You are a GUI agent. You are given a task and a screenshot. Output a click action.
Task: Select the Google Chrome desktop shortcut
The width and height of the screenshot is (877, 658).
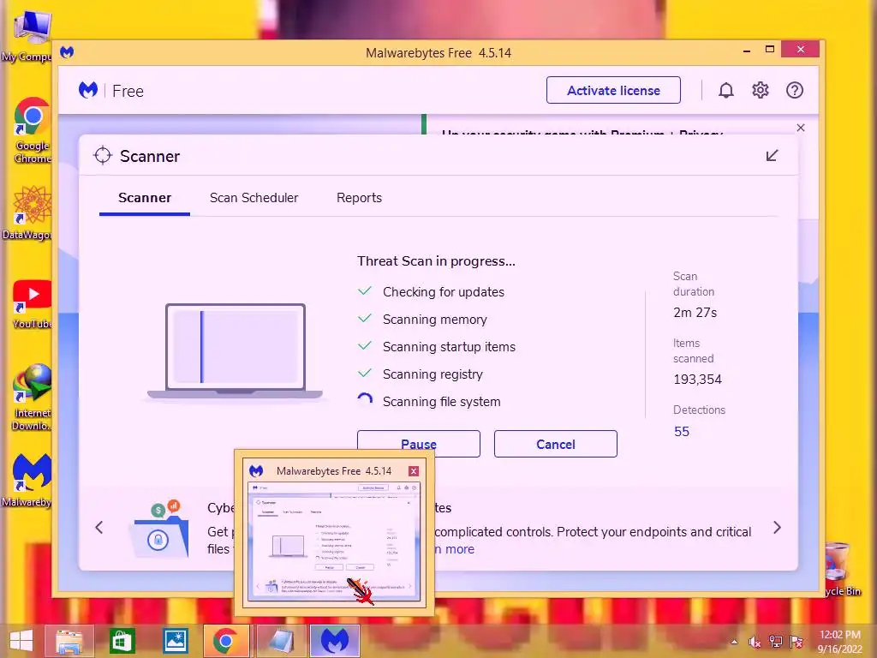(32, 130)
